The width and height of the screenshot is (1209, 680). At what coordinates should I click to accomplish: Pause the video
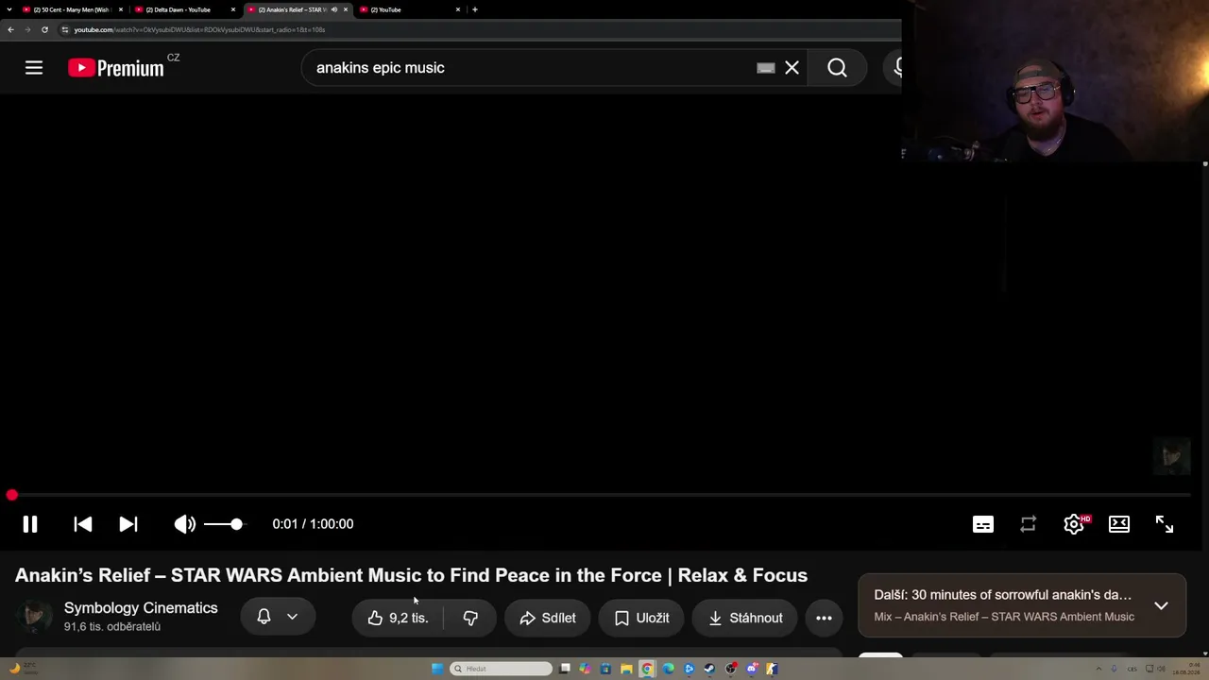(30, 524)
